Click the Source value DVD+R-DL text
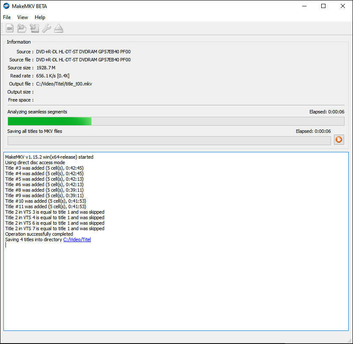Image resolution: width=353 pixels, height=344 pixels. [x=83, y=52]
